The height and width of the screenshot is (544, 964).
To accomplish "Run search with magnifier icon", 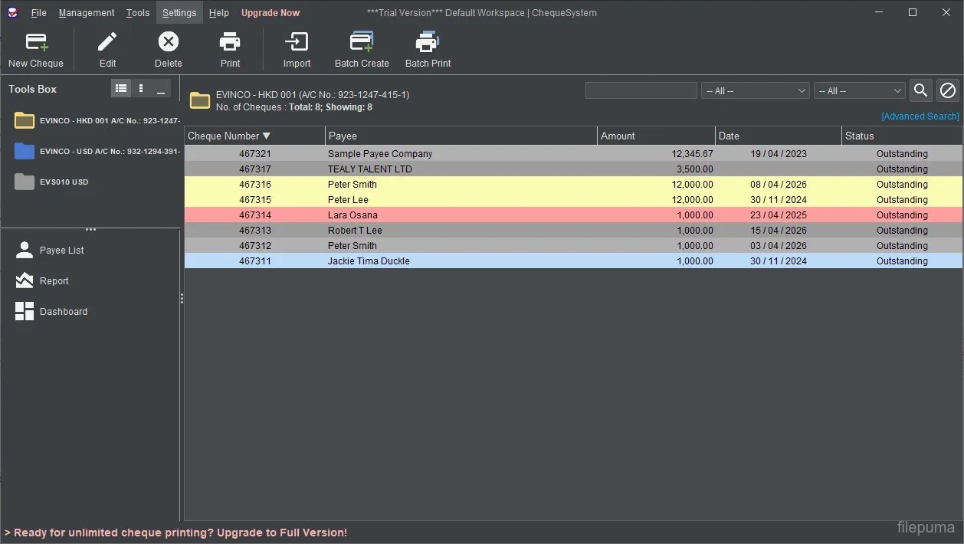I will pos(920,90).
